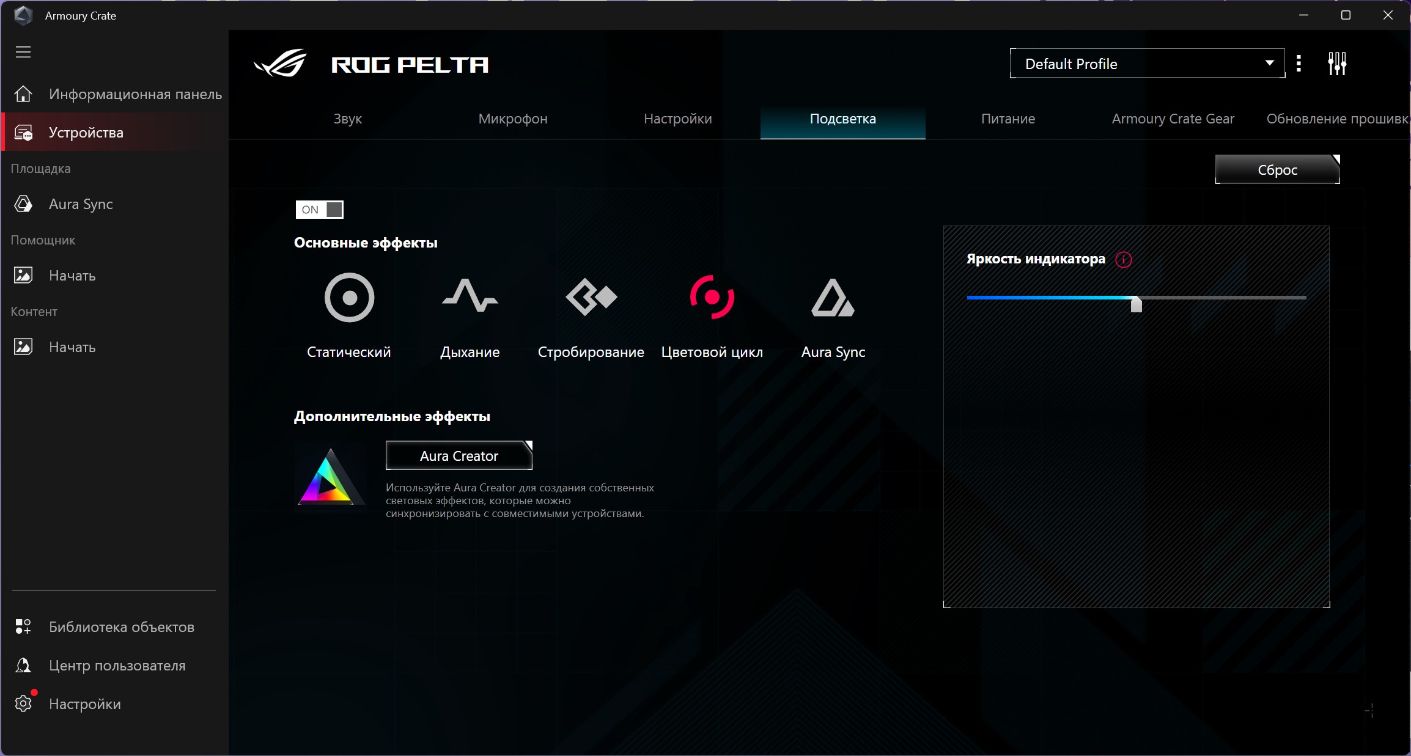Click the Цветовой цикл effect label
Viewport: 1411px width, 756px height.
click(712, 352)
